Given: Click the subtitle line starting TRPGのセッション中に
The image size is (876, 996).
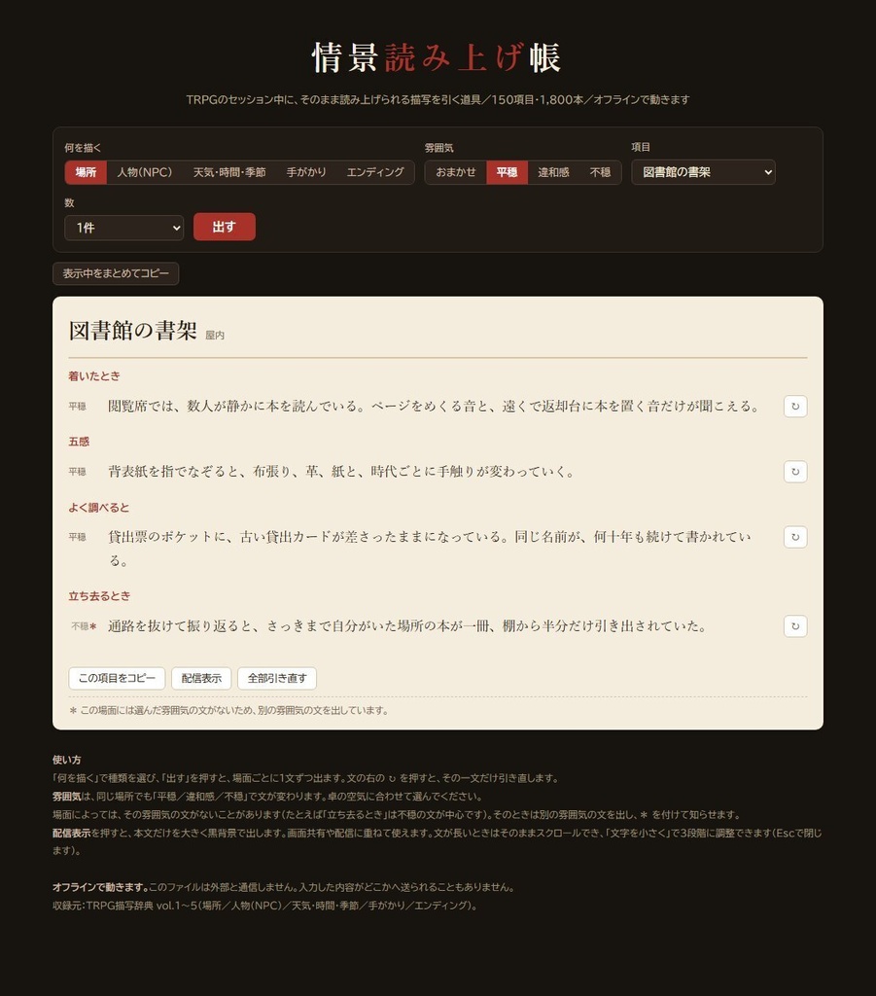Looking at the screenshot, I should pos(438,100).
